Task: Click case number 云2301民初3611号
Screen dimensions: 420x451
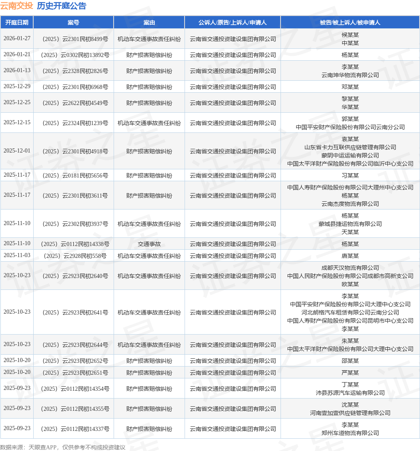Action: click(75, 195)
